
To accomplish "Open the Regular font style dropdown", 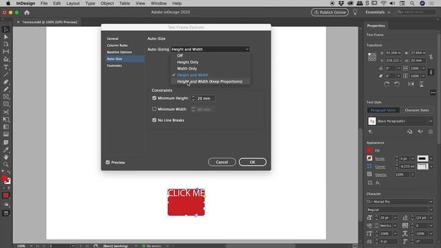I will pos(431,209).
